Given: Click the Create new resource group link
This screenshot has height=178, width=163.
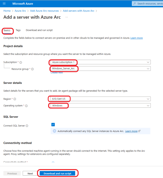Looking at the screenshot, I should click(57, 73).
